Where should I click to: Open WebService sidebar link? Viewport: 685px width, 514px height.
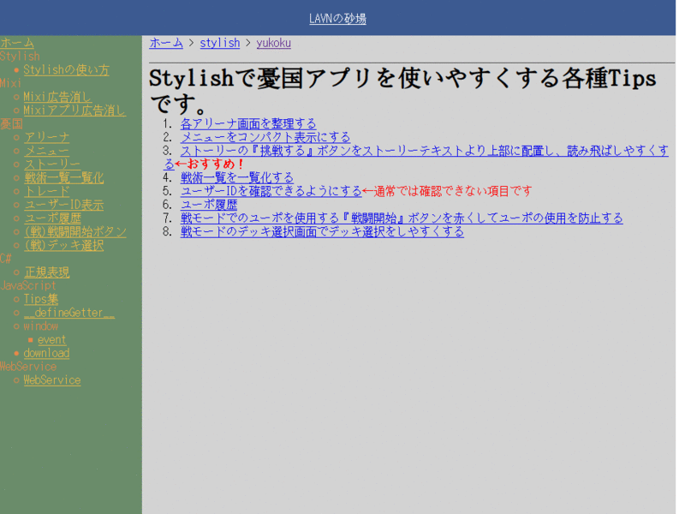click(x=52, y=380)
